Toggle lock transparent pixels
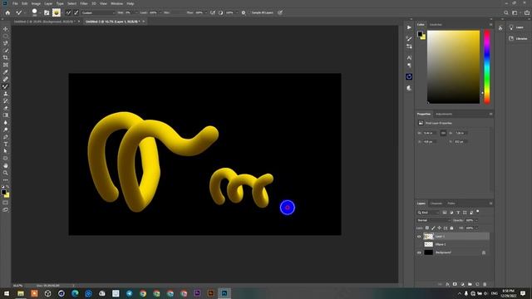 coord(427,228)
